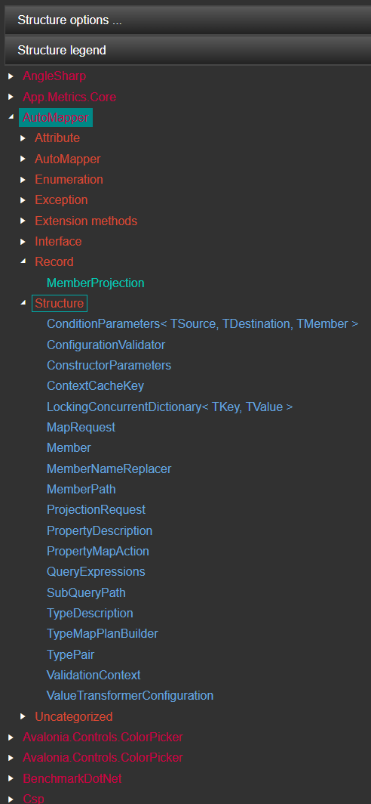Open the ConfigurationValidator structure link
The width and height of the screenshot is (371, 804).
(106, 345)
